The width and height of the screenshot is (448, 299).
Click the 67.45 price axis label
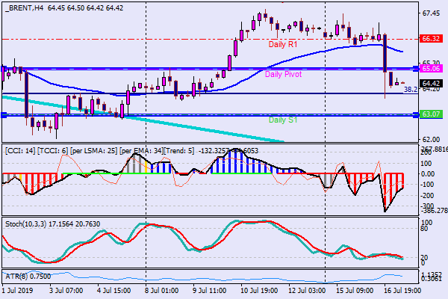(430, 13)
